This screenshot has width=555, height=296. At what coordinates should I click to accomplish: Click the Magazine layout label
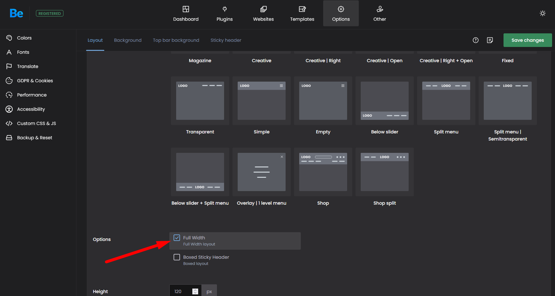coord(200,61)
